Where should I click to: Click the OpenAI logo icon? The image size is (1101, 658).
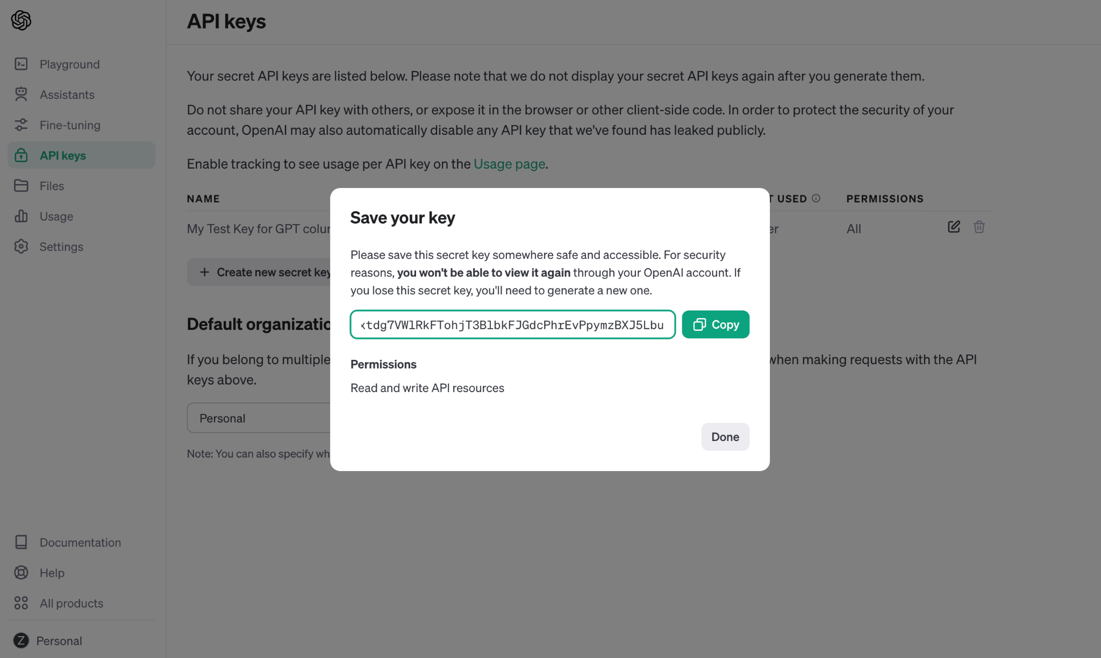(x=21, y=20)
